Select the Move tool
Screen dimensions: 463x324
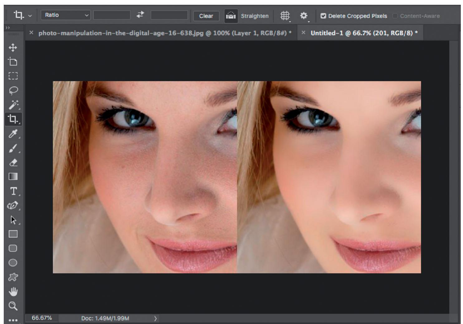pos(13,47)
